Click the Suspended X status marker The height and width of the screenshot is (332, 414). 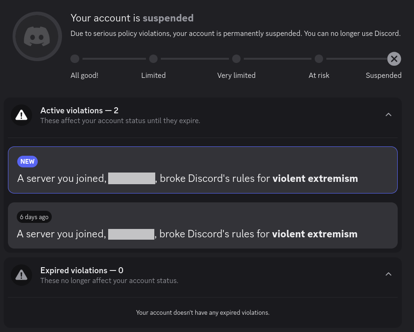[x=394, y=59]
